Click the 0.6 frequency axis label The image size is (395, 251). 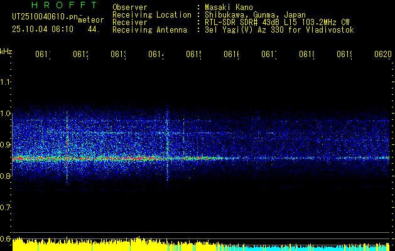(5, 238)
